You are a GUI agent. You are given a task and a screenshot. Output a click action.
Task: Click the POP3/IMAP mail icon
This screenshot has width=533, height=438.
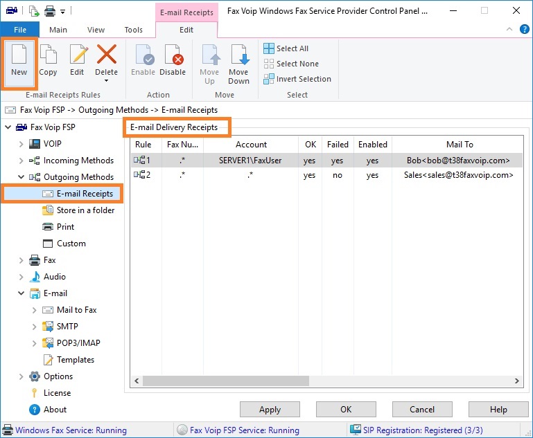click(x=48, y=343)
